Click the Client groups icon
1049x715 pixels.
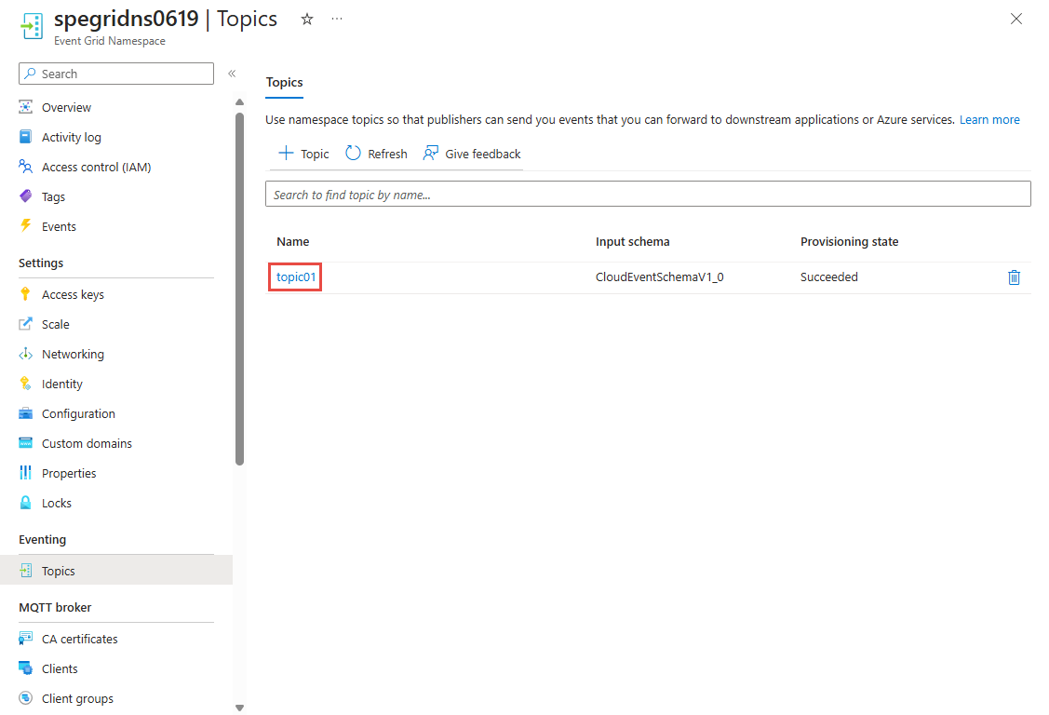point(25,698)
